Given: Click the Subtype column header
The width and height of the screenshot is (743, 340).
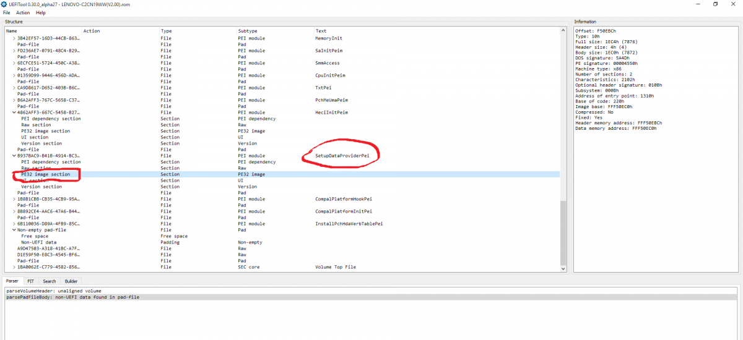Looking at the screenshot, I should [x=248, y=31].
